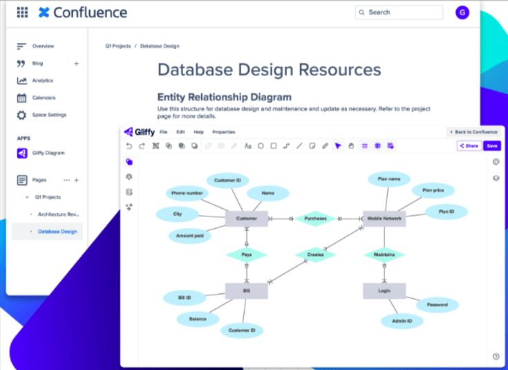Viewport: 508px width, 370px height.
Task: Add a new page with Pages plus
Action: (x=77, y=180)
